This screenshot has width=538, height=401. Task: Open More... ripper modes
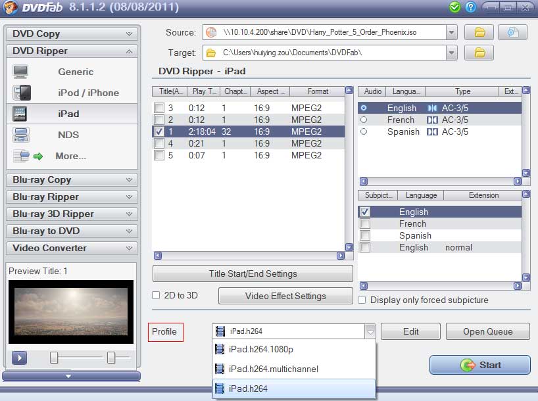point(72,156)
